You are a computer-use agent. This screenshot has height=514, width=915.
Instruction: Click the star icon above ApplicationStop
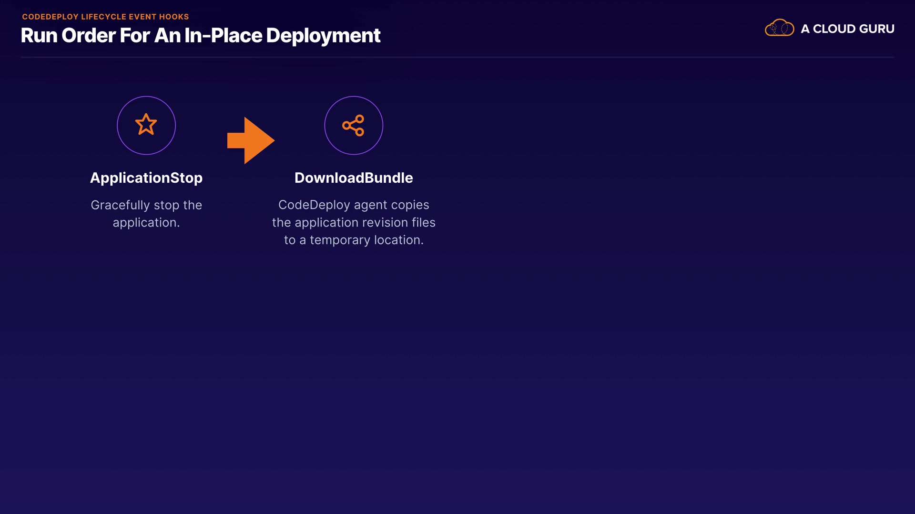146,125
